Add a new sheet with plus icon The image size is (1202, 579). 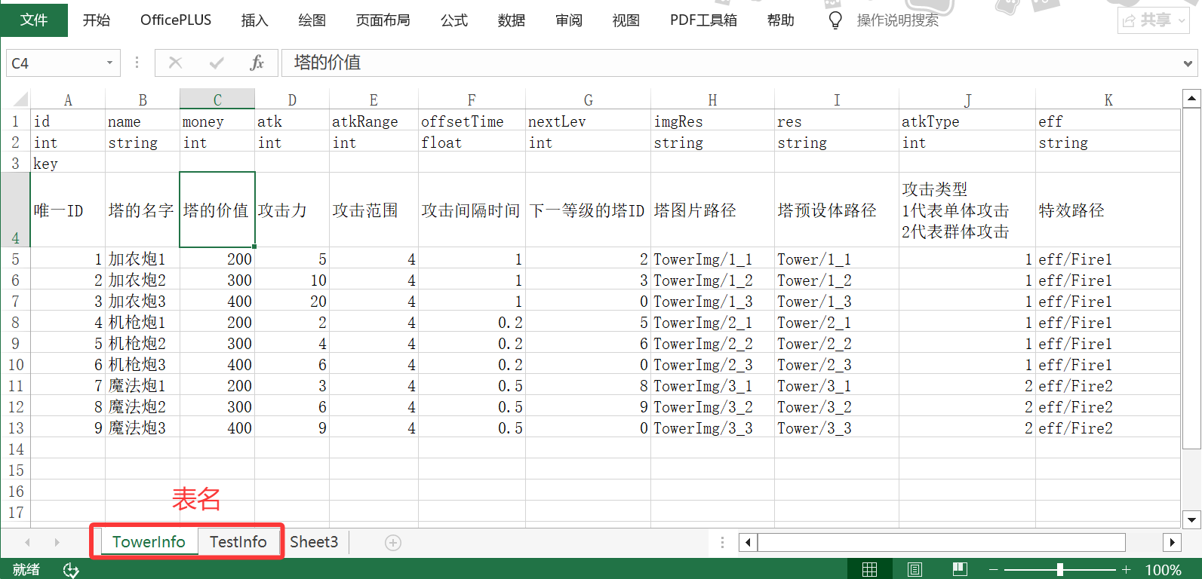point(393,543)
